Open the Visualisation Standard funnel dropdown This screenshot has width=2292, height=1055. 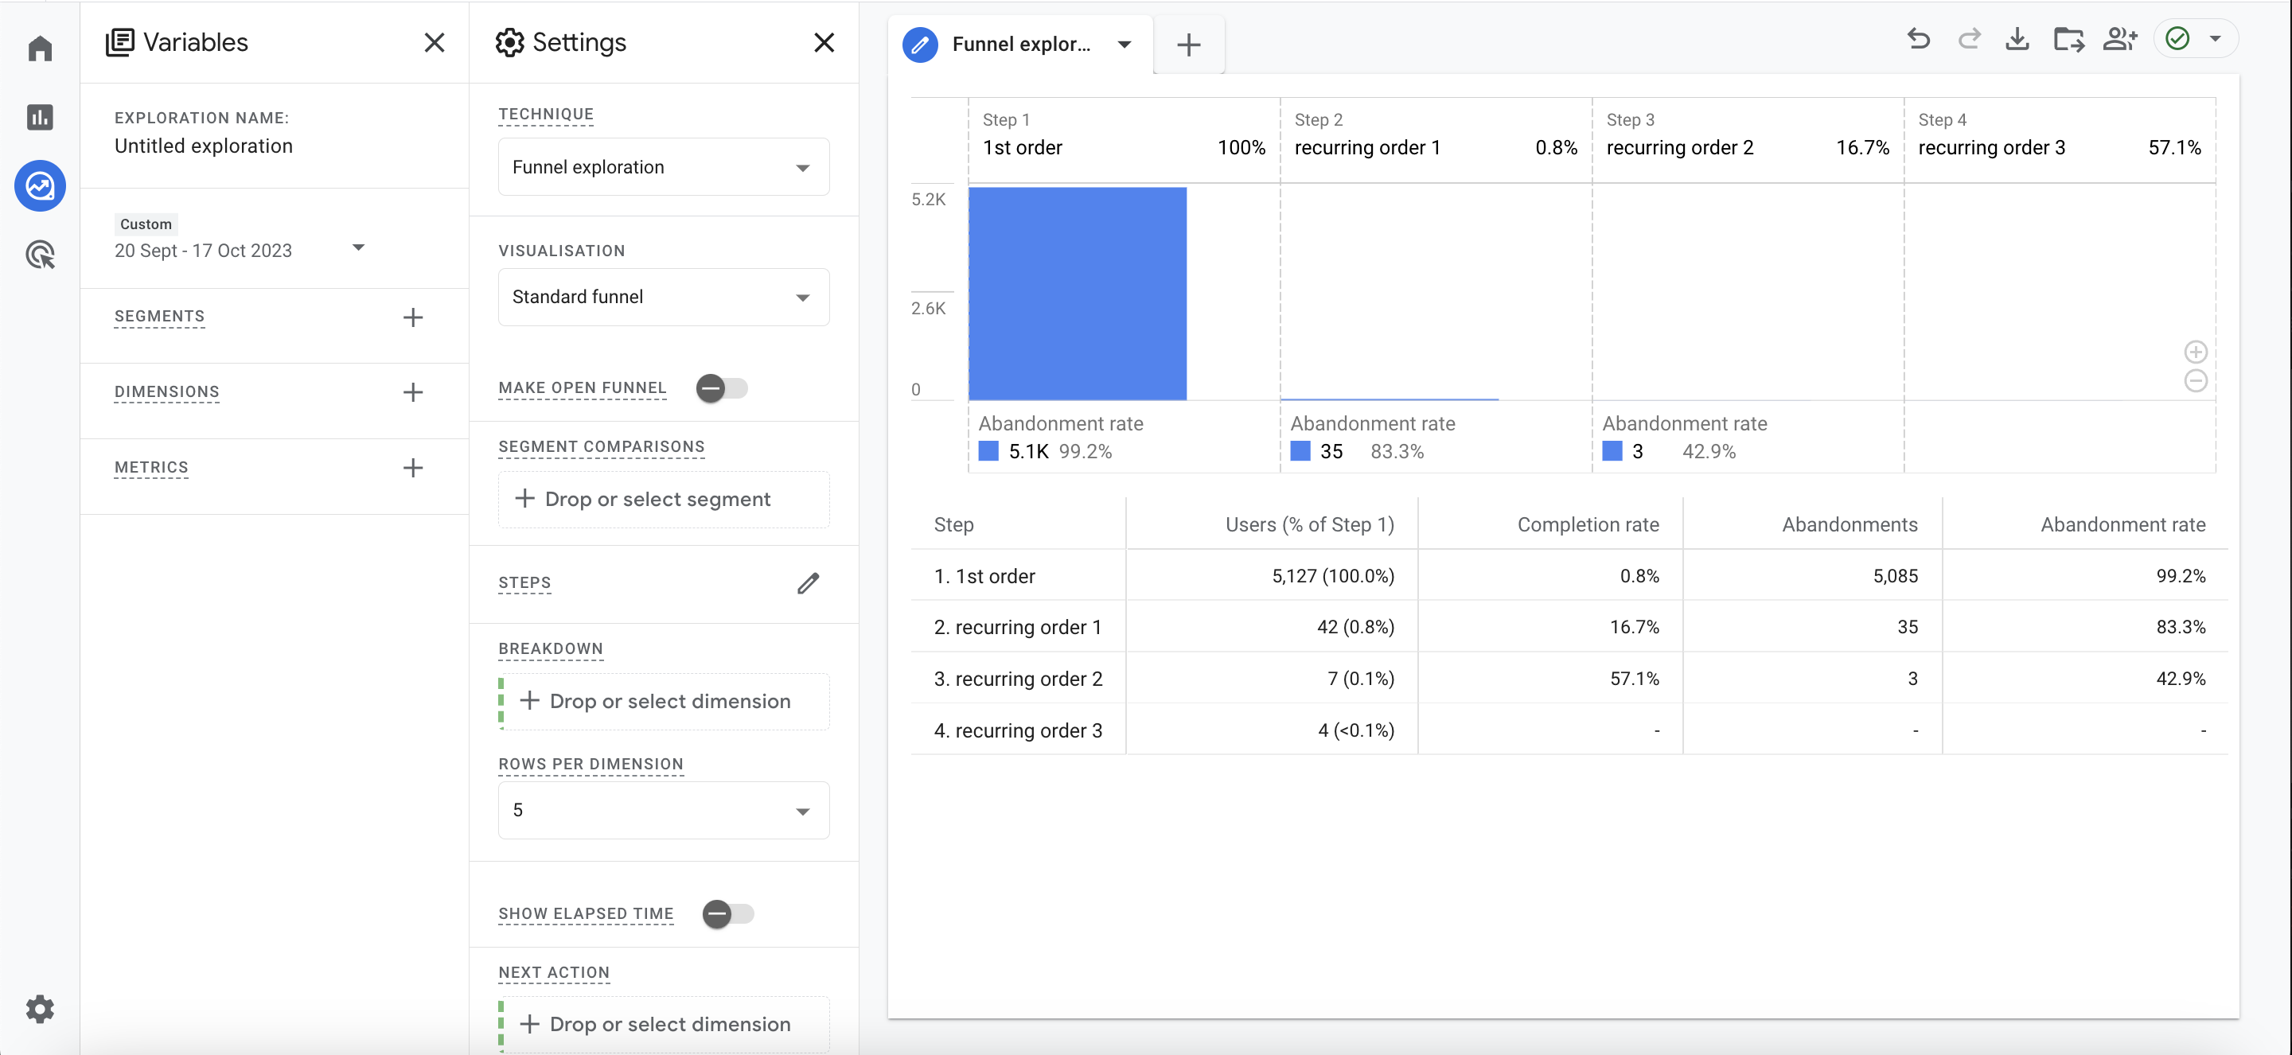[x=664, y=297]
